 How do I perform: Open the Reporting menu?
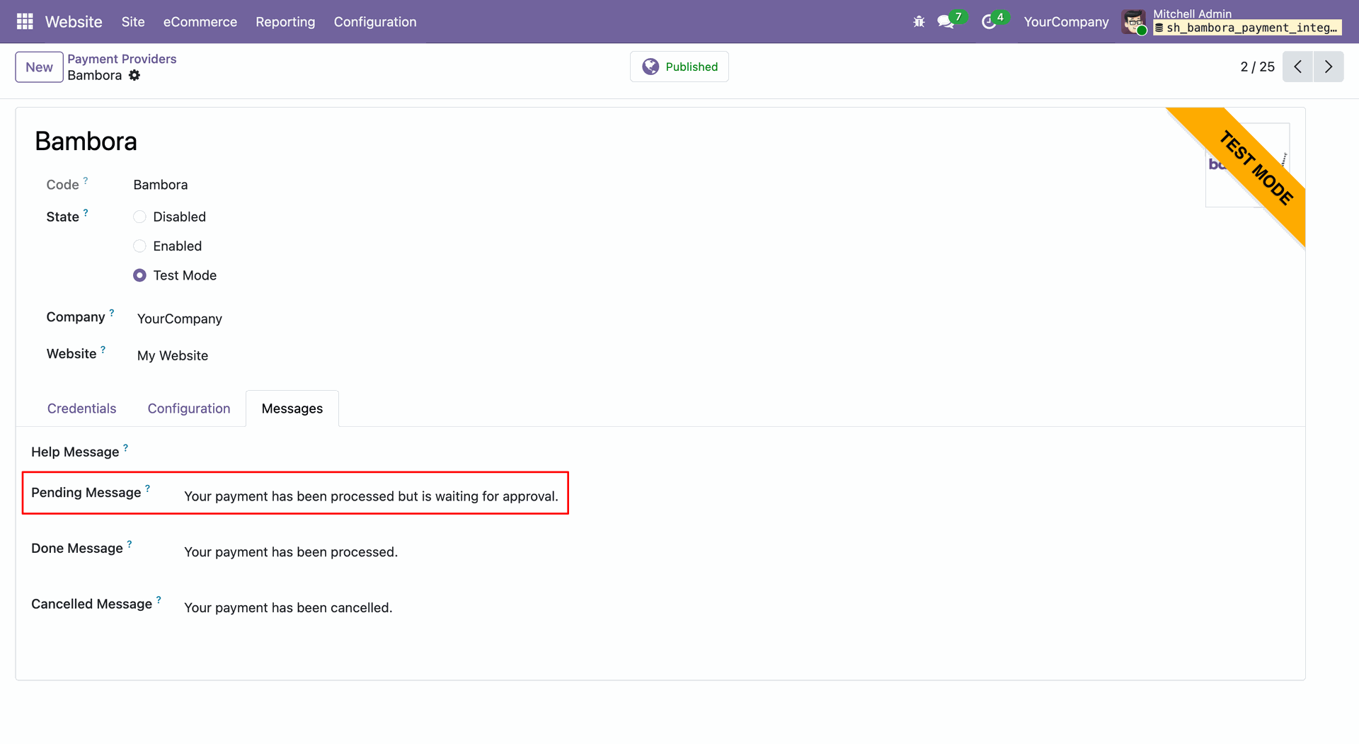[285, 22]
